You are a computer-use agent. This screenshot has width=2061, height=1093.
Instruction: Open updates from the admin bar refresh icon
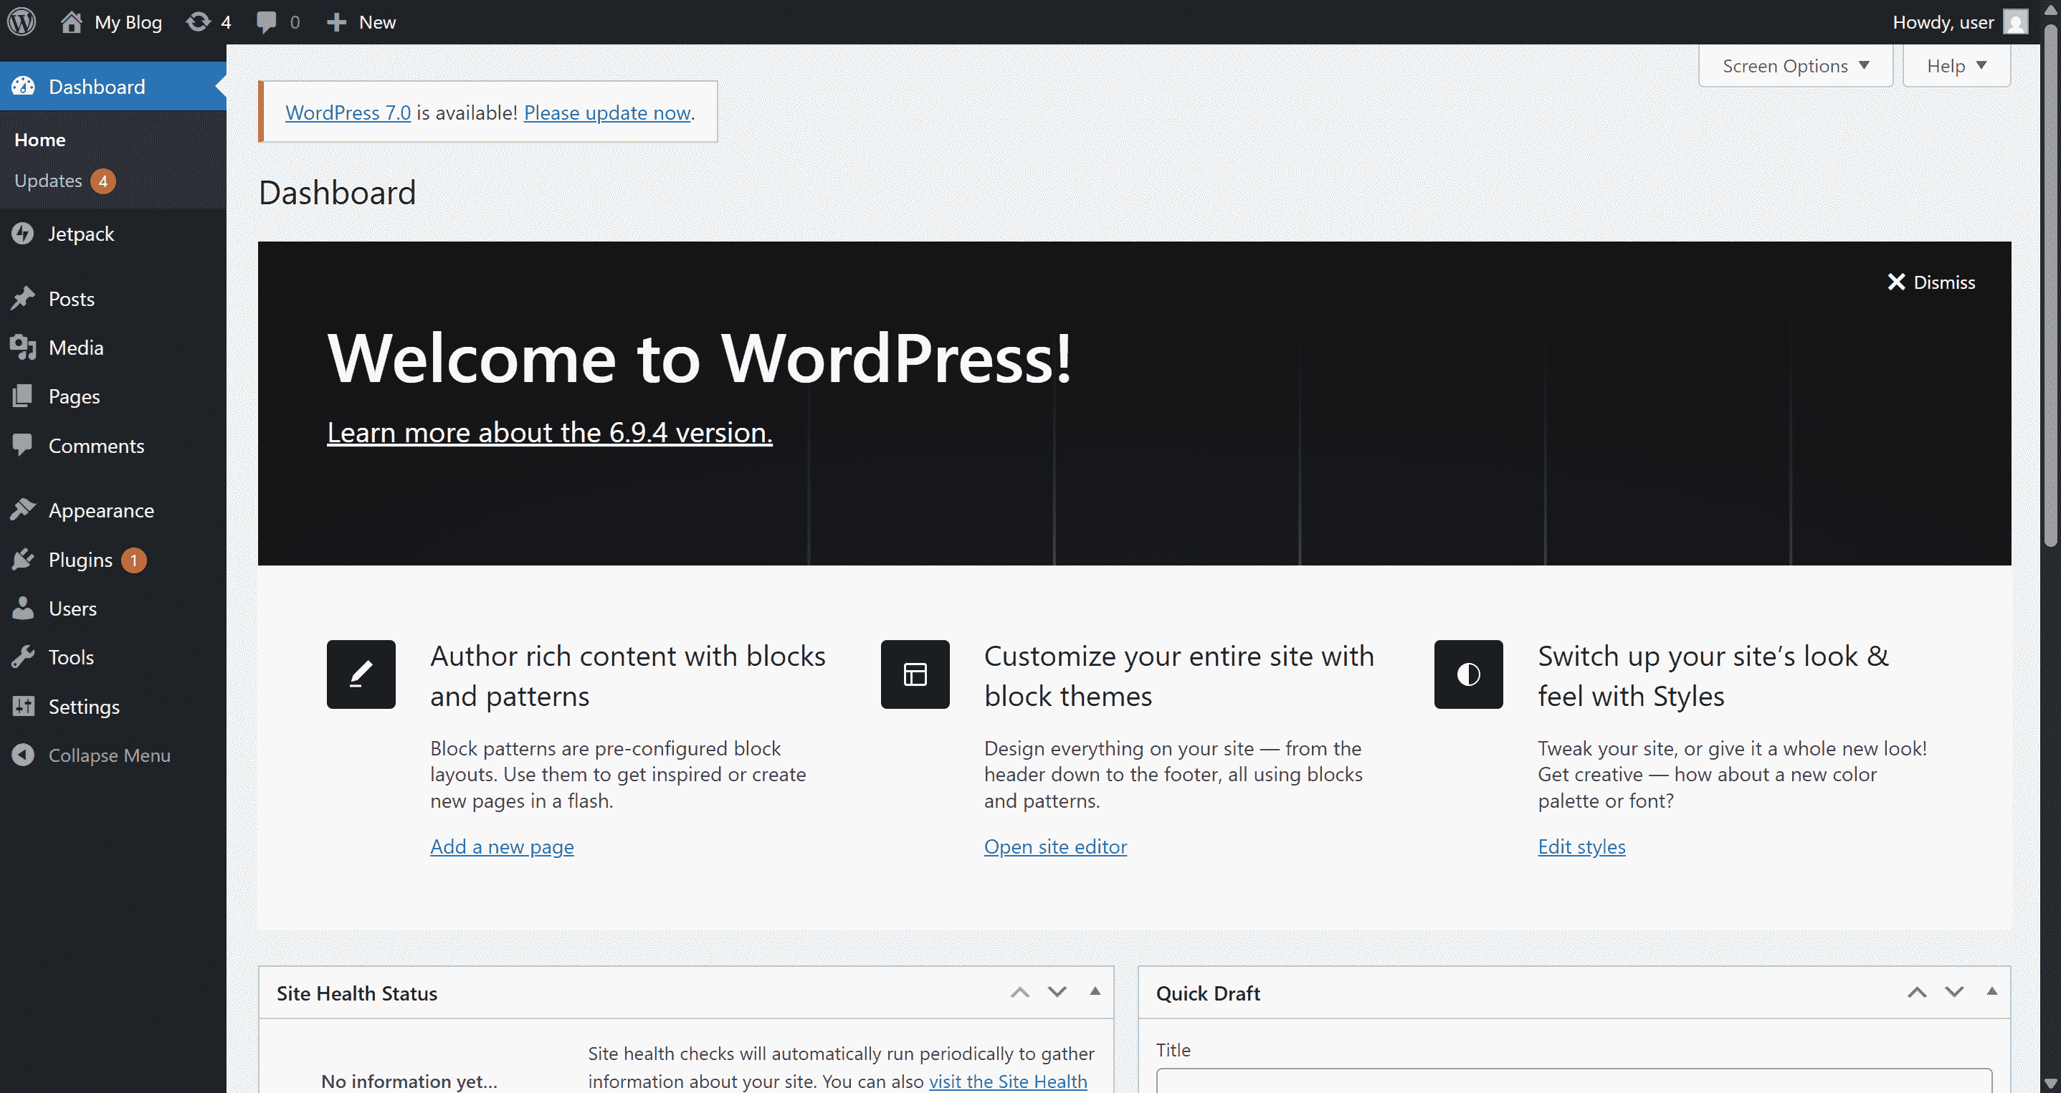[x=198, y=22]
